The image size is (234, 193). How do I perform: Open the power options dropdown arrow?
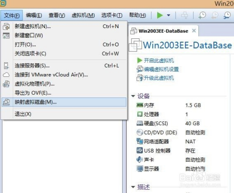click(x=168, y=15)
